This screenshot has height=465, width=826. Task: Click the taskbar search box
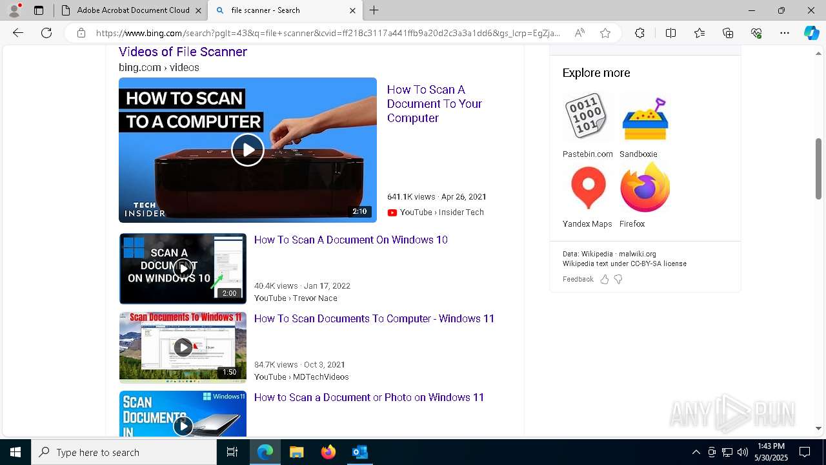124,452
